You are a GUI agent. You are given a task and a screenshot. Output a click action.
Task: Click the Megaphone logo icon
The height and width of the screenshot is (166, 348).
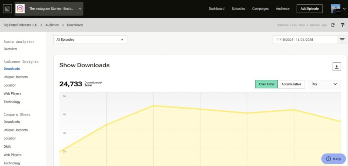7,9
